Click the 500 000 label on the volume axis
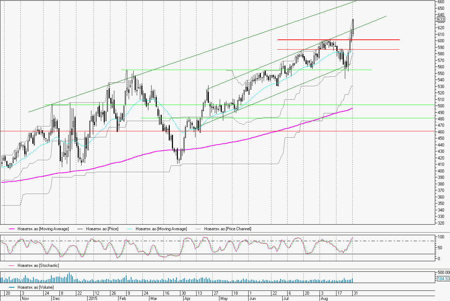Image resolution: width=450 pixels, height=301 pixels. click(x=443, y=272)
